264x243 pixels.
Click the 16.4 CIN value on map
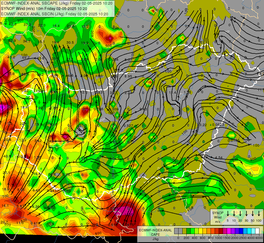56,26
